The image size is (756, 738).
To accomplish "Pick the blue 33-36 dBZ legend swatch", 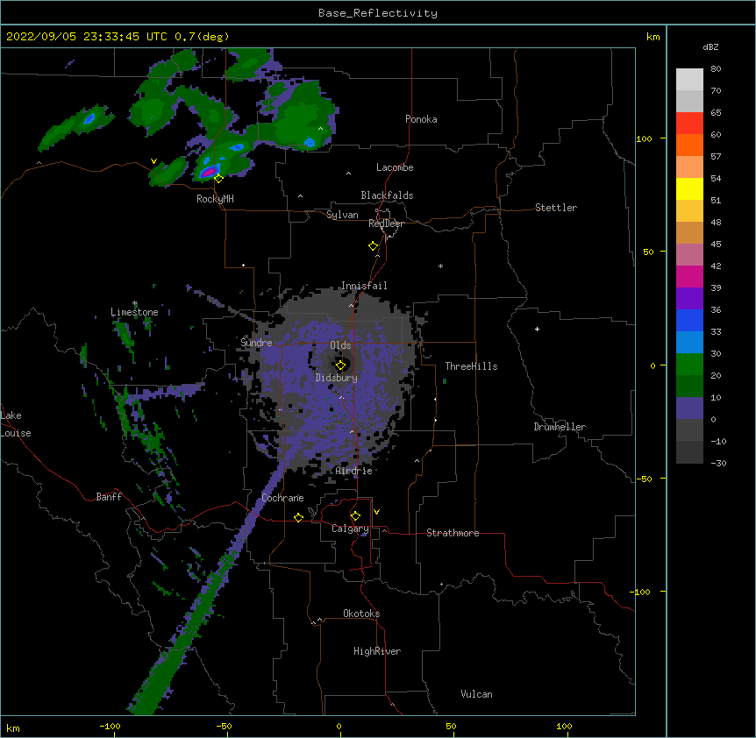I will [x=689, y=321].
